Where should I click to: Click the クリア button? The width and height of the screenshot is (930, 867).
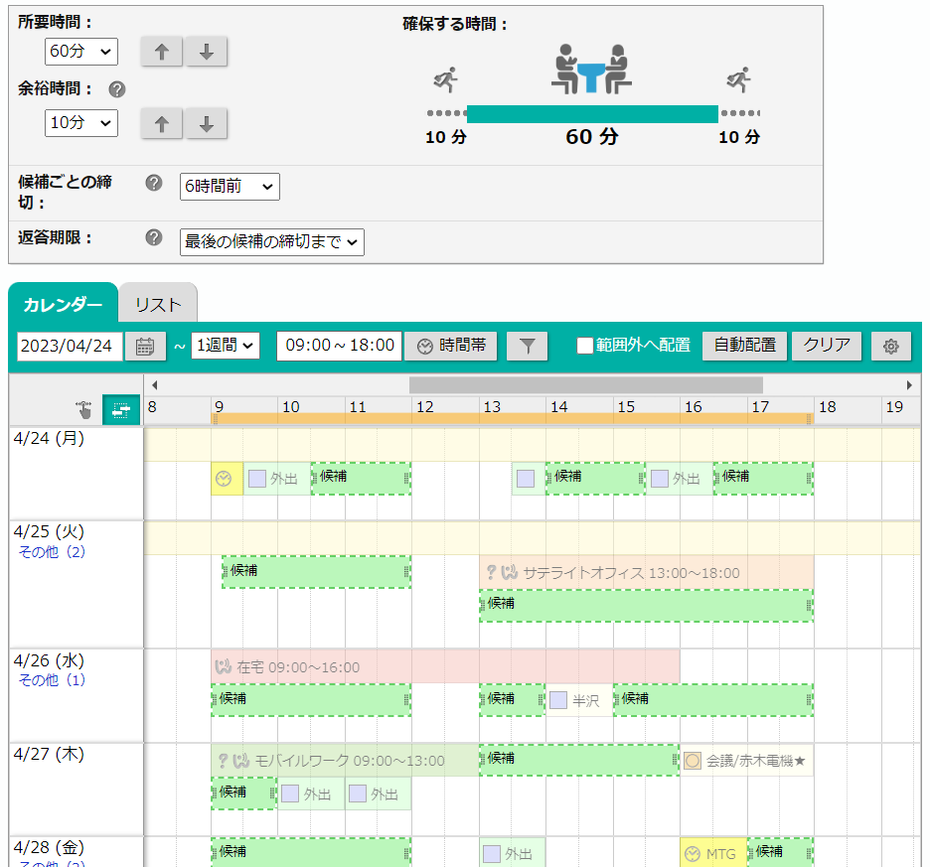coord(827,346)
